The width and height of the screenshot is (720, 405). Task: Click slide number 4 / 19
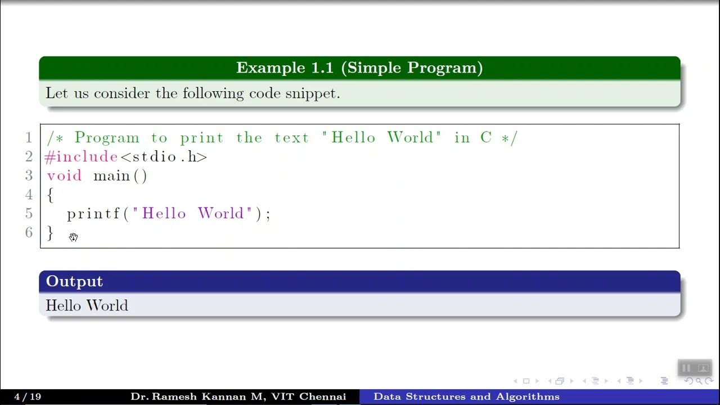[28, 397]
